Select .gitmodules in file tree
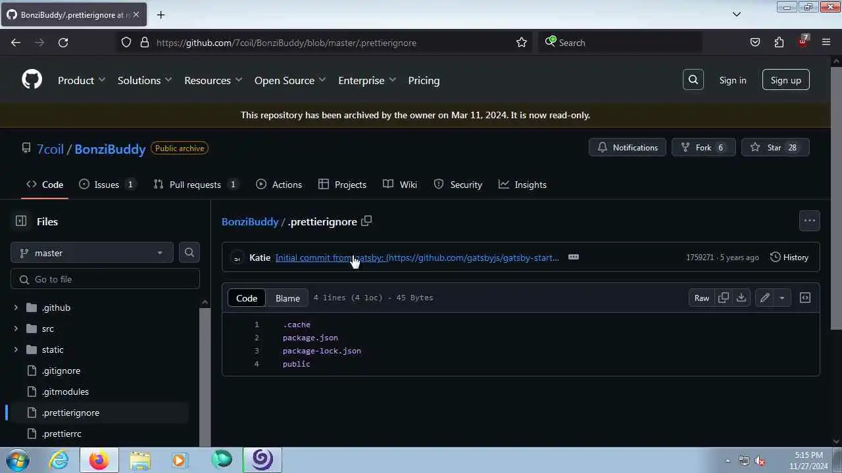The width and height of the screenshot is (842, 473). point(65,392)
